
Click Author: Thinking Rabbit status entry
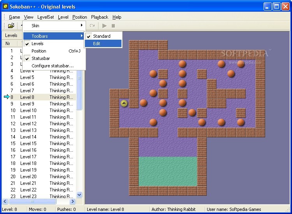174,209
